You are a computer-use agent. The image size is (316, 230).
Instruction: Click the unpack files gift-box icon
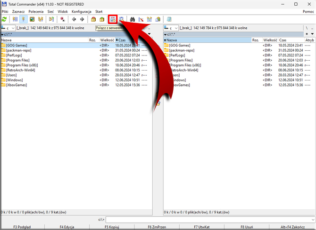102,19
